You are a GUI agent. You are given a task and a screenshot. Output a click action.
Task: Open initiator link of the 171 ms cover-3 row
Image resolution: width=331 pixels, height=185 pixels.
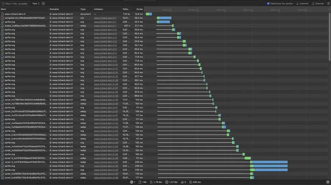[x=106, y=158]
